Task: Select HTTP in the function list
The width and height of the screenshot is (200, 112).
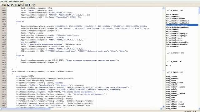Action: click(168, 66)
